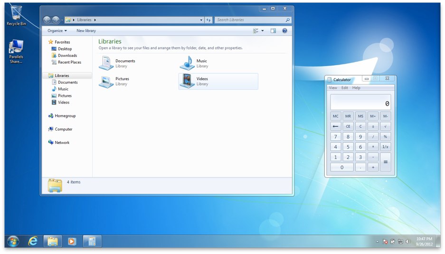The width and height of the screenshot is (445, 254).
Task: Click the Search Libraries input field
Action: pos(249,20)
